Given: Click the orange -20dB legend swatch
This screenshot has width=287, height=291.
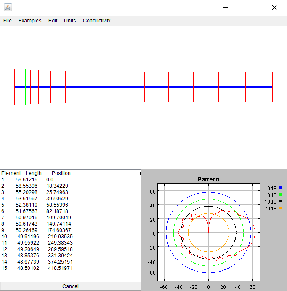Looking at the screenshot, I should coord(280,208).
